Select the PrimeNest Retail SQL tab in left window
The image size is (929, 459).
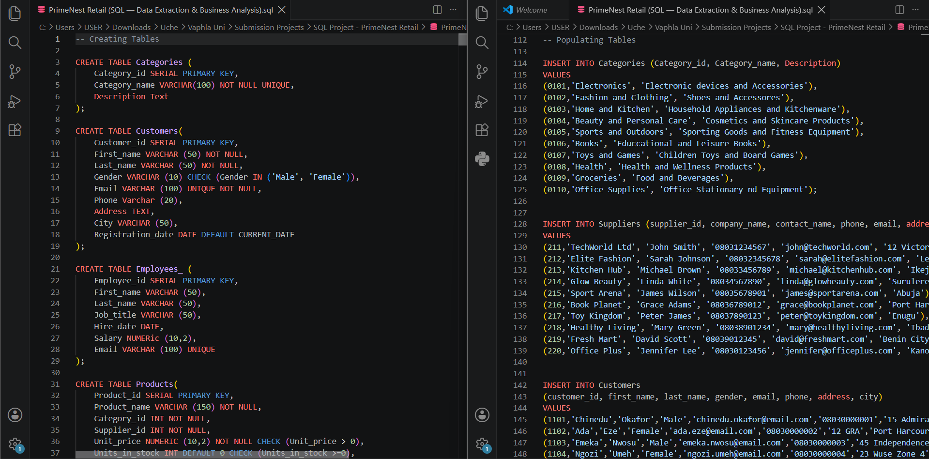[161, 10]
